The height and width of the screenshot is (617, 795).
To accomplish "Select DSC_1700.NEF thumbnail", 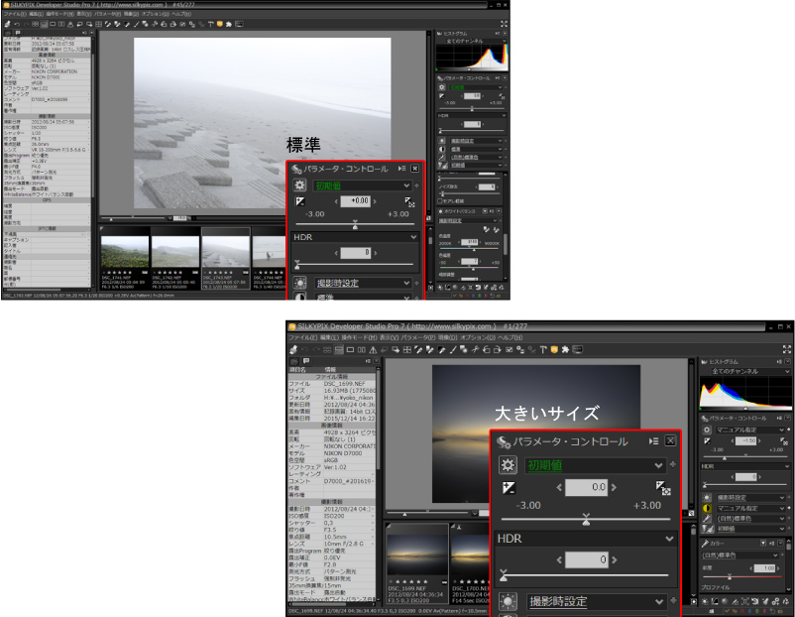I will 470,564.
